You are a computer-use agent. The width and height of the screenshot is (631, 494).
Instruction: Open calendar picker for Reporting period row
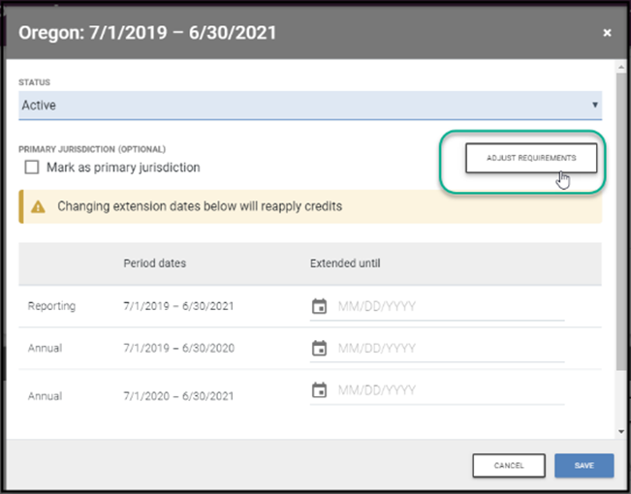pos(319,306)
